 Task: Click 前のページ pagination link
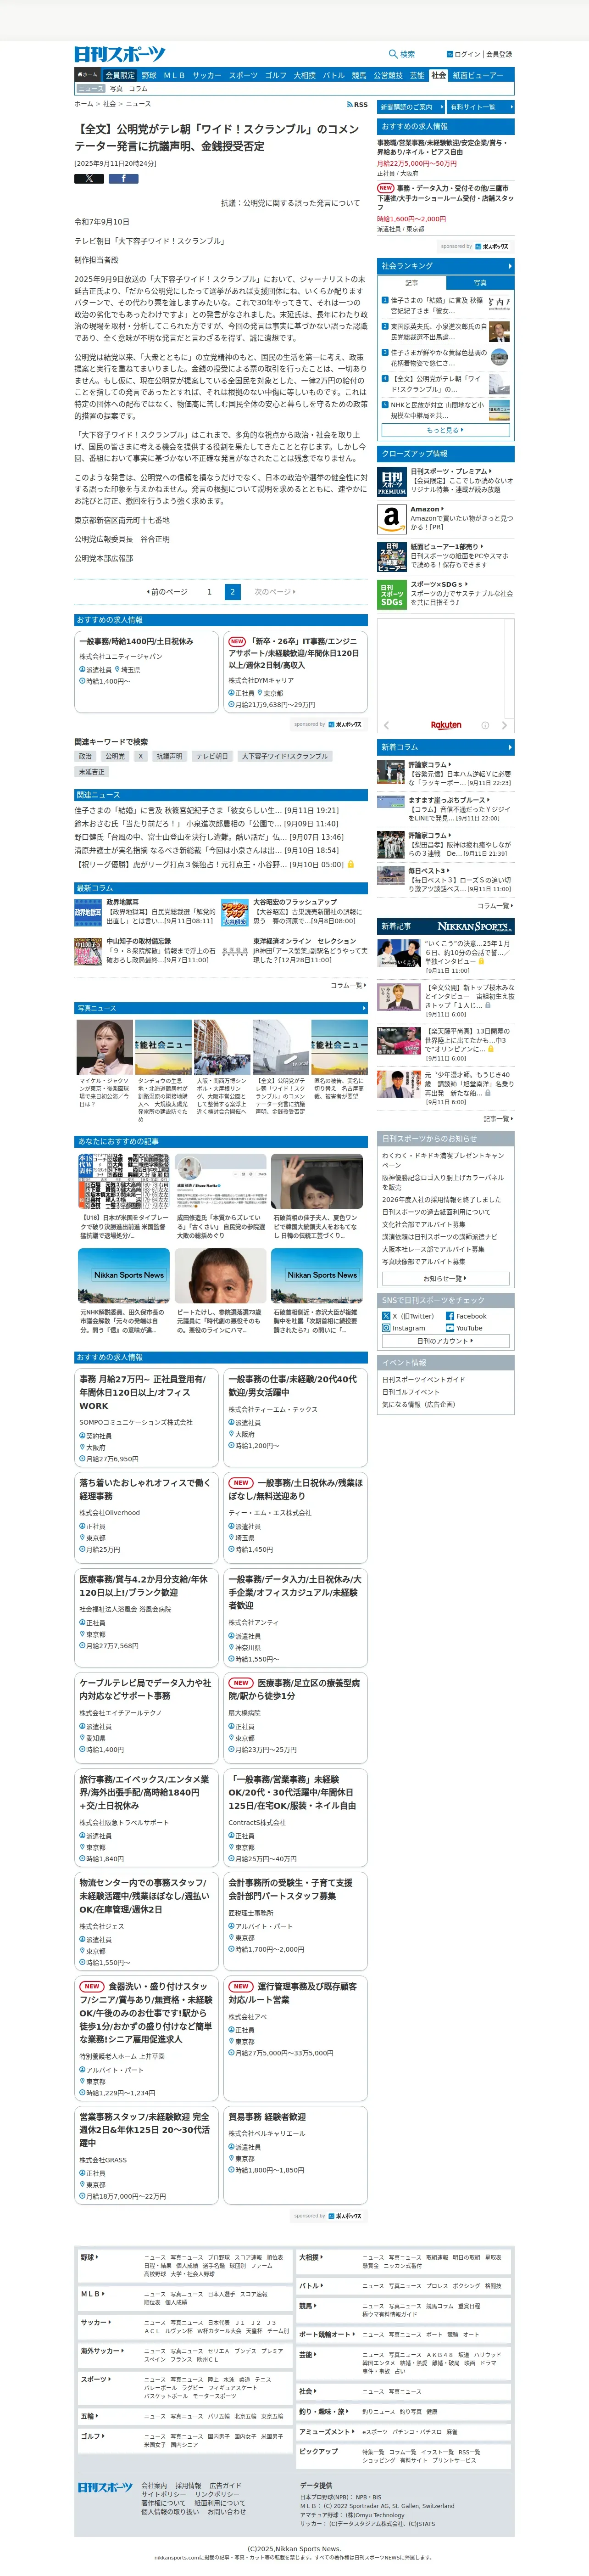[168, 592]
